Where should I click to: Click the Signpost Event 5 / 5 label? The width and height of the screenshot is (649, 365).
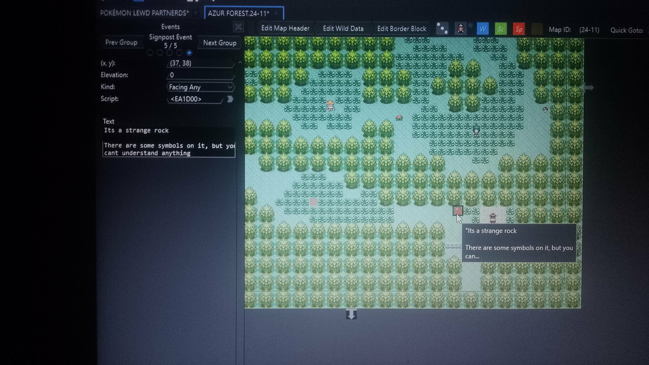[170, 41]
